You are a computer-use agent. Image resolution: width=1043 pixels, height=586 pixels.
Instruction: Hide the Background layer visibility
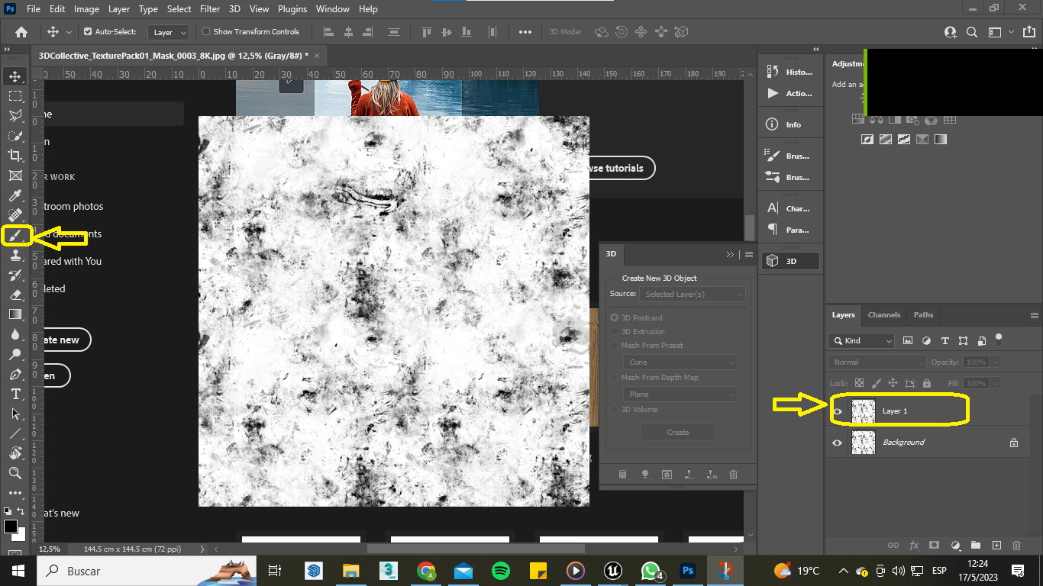(x=837, y=442)
